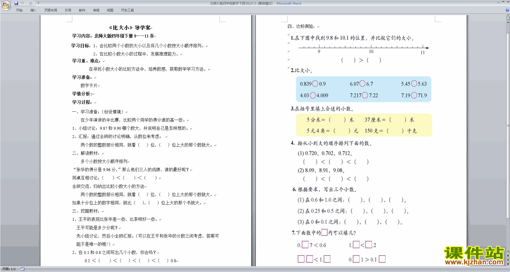Open Microsoft Word Help
The width and height of the screenshot is (510, 272).
(x=507, y=10)
